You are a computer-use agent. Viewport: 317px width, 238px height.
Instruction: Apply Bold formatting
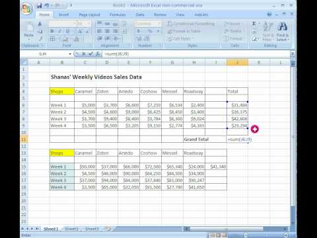pyautogui.click(x=52, y=31)
